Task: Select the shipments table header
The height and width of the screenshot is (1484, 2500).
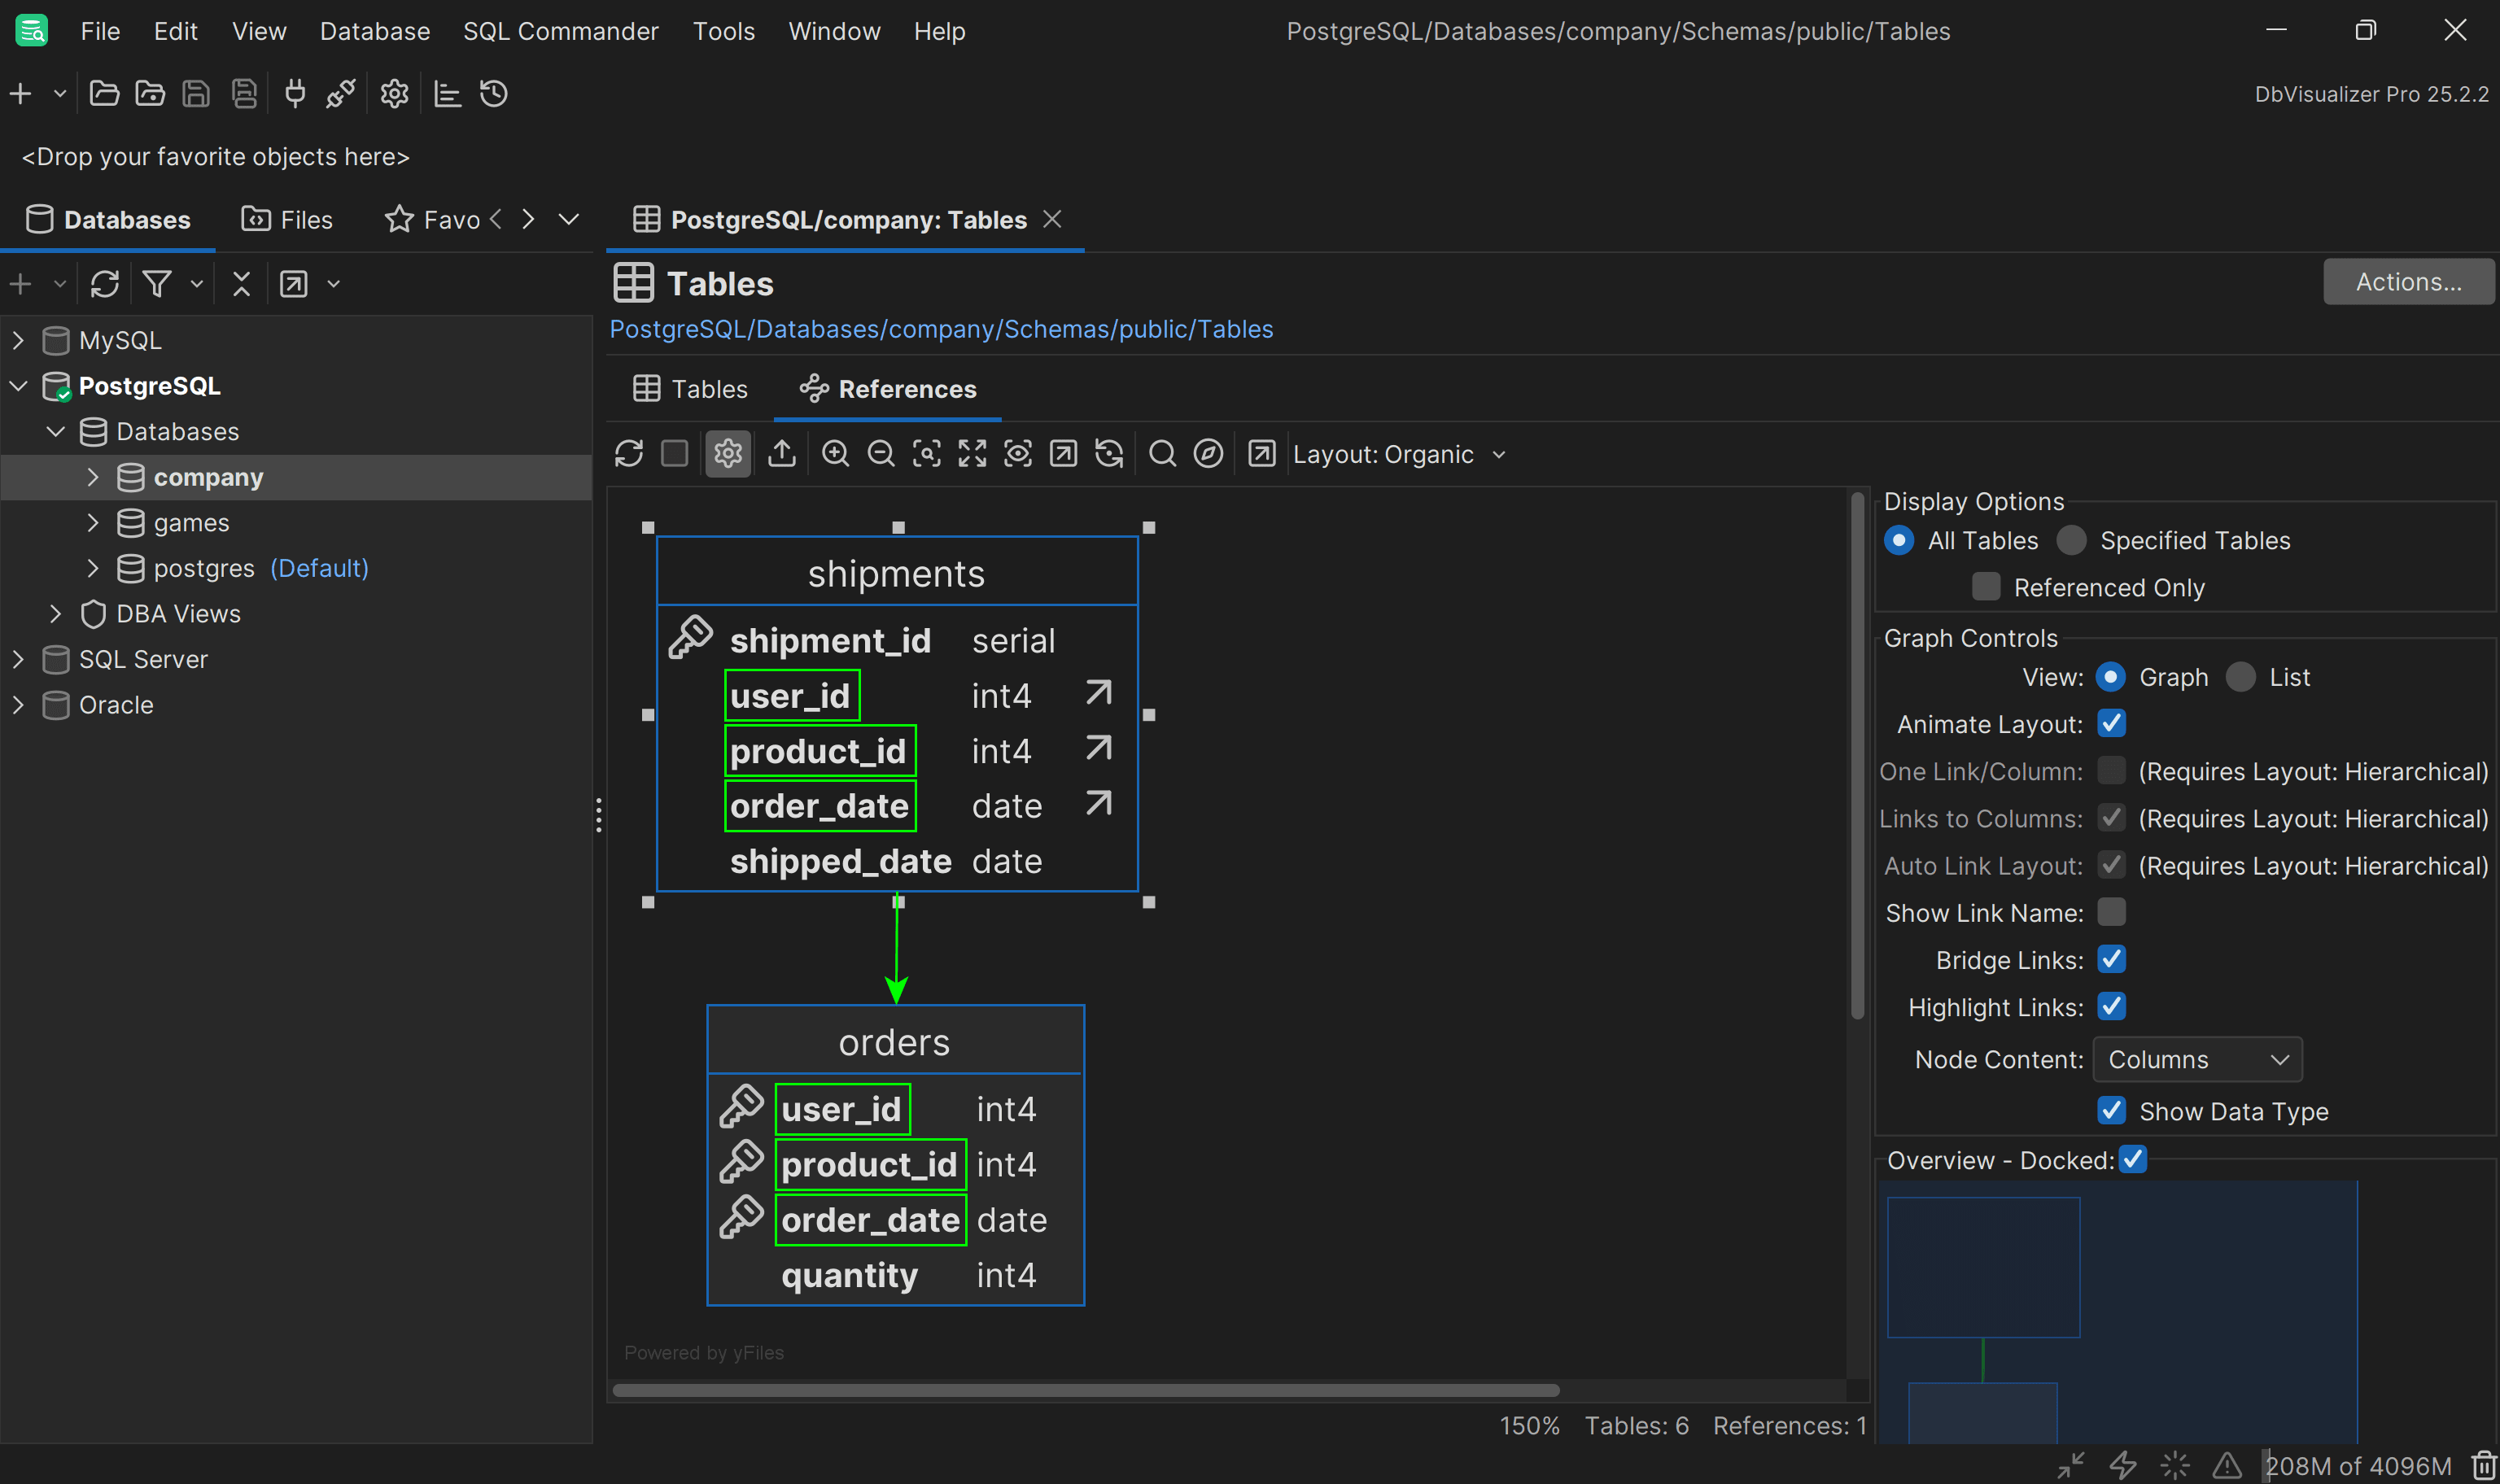Action: click(896, 573)
